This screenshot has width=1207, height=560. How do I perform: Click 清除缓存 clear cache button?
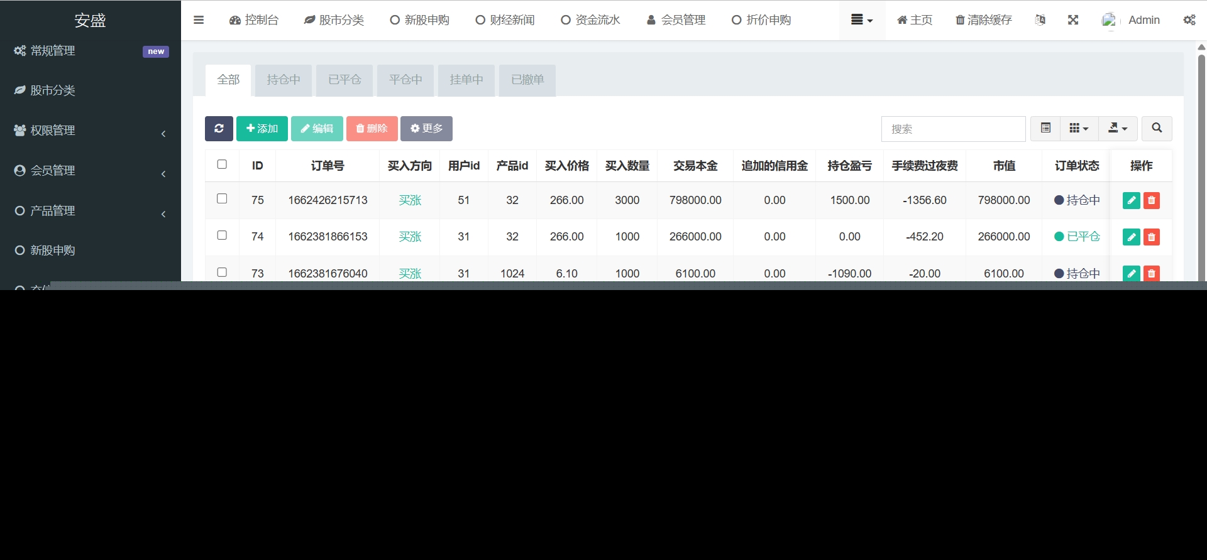984,20
